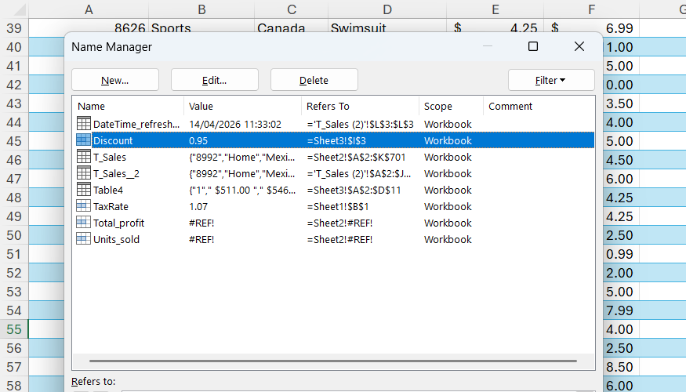Select row 39 header in spreadsheet
This screenshot has width=686, height=392.
point(14,28)
